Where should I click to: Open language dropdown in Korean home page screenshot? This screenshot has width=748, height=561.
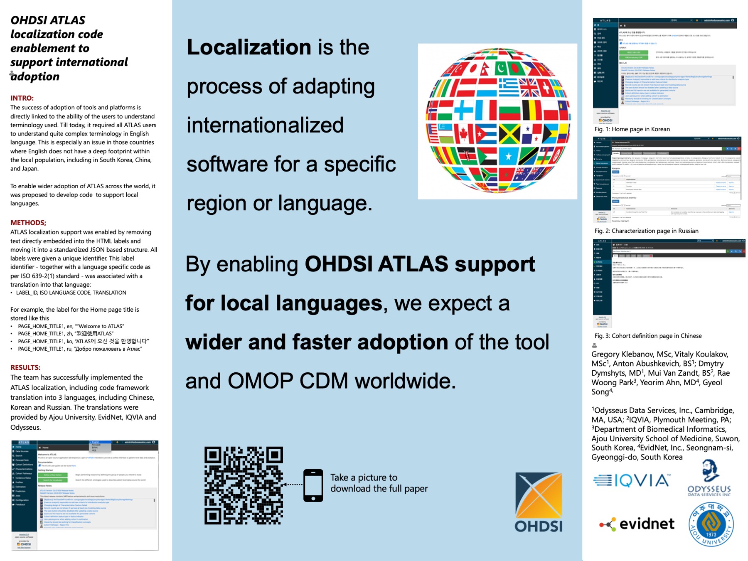pyautogui.click(x=682, y=20)
